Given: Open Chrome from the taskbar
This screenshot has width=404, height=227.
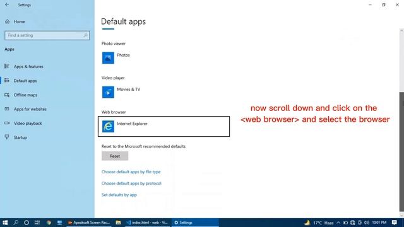Looking at the screenshot, I should pyautogui.click(x=49, y=223).
